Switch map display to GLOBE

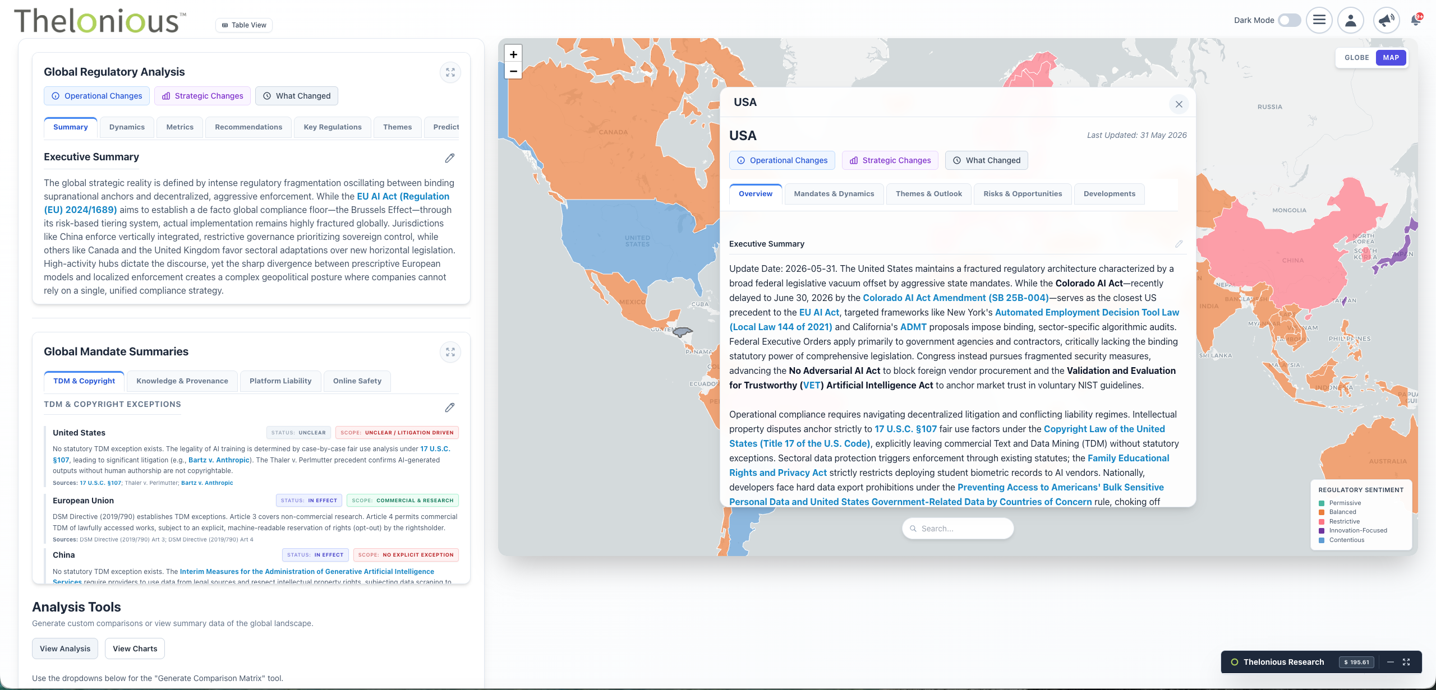[1357, 58]
